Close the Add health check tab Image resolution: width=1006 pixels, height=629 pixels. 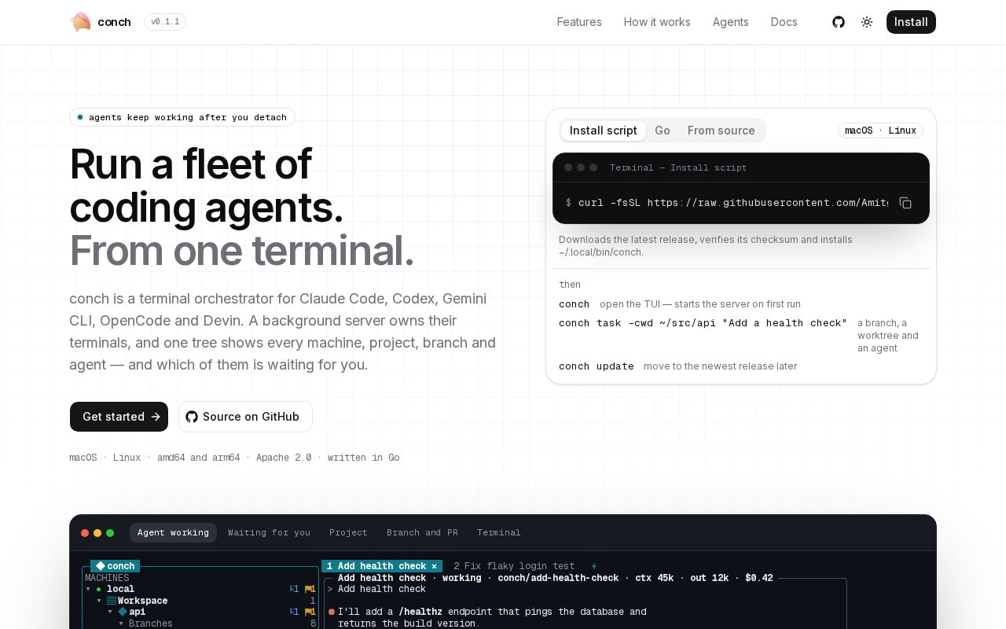pos(434,566)
